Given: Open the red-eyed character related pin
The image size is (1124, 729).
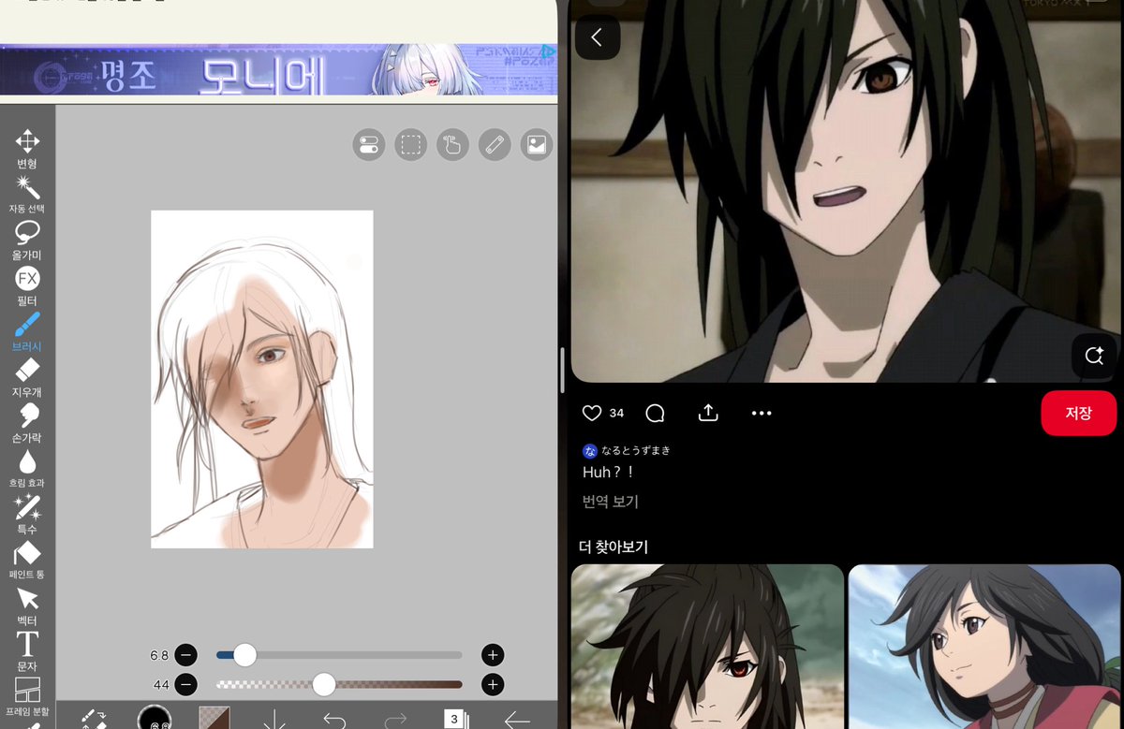Looking at the screenshot, I should [x=707, y=646].
